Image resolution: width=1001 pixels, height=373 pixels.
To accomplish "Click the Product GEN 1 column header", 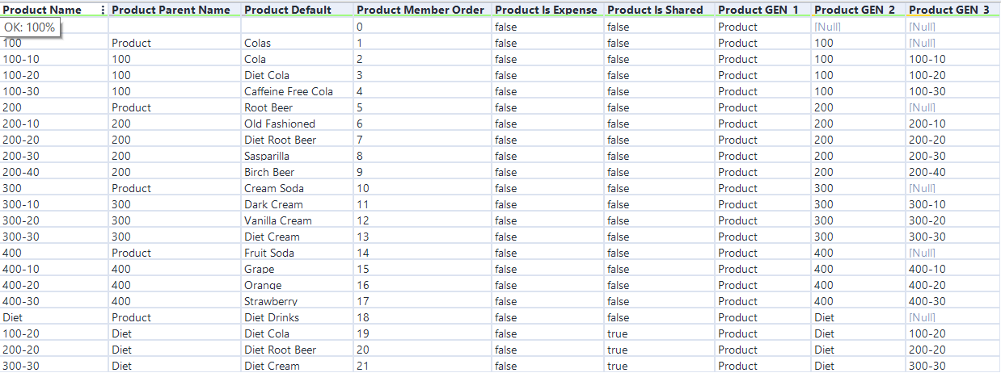I will coord(758,10).
